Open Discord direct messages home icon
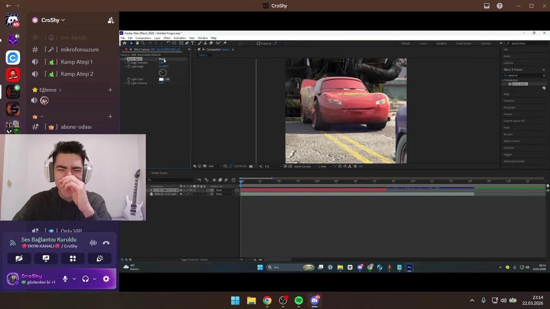 click(13, 20)
